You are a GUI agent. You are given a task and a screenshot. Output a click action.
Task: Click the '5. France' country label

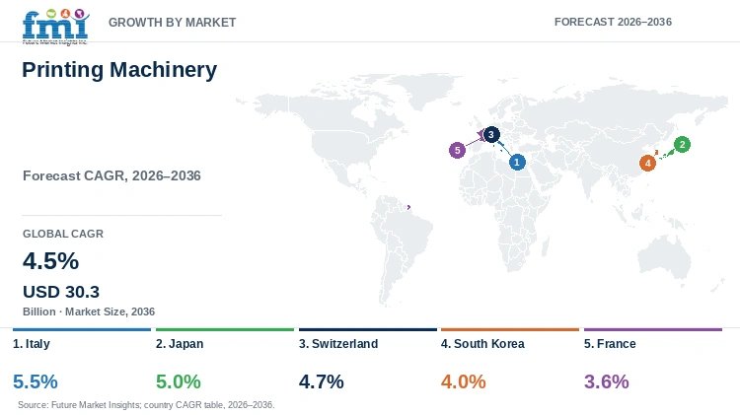pyautogui.click(x=610, y=344)
